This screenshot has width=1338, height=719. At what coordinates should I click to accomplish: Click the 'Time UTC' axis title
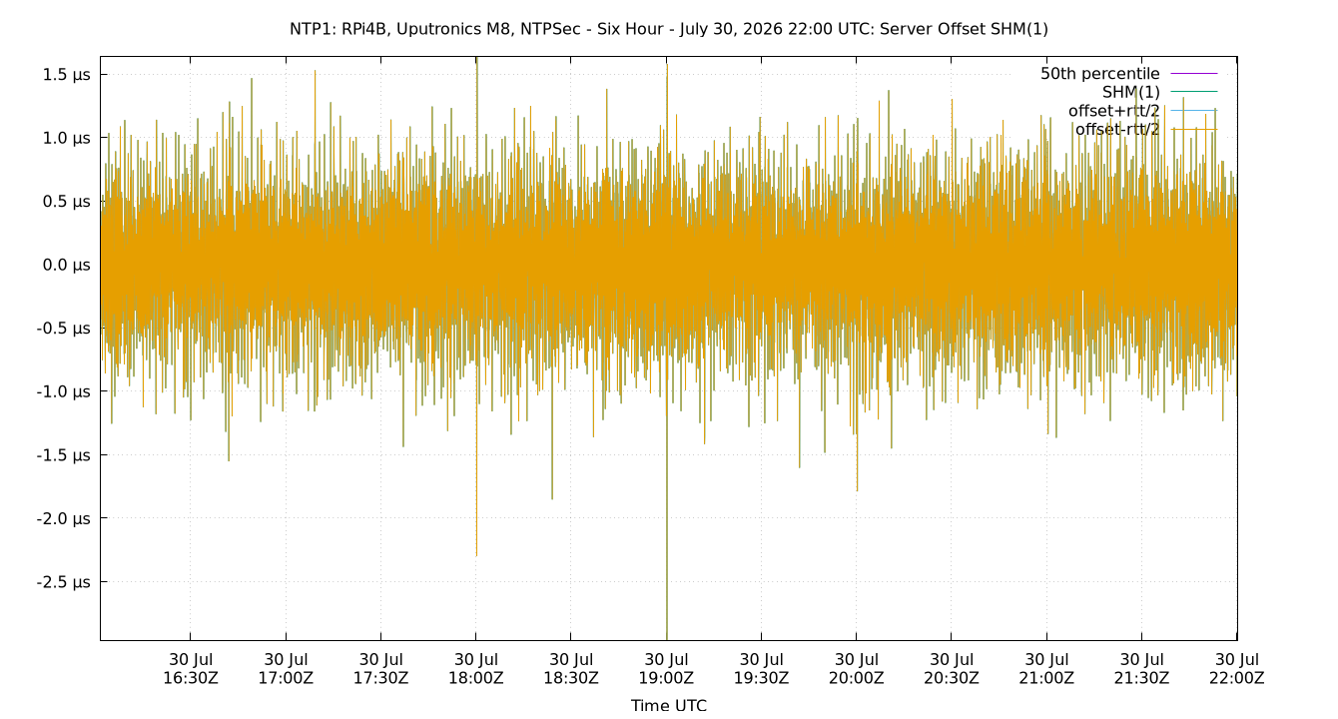(x=669, y=705)
